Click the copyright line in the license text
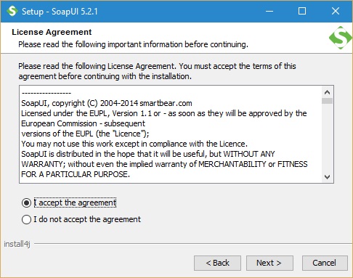Screen dimensions: 353x278 pyautogui.click(x=107, y=103)
